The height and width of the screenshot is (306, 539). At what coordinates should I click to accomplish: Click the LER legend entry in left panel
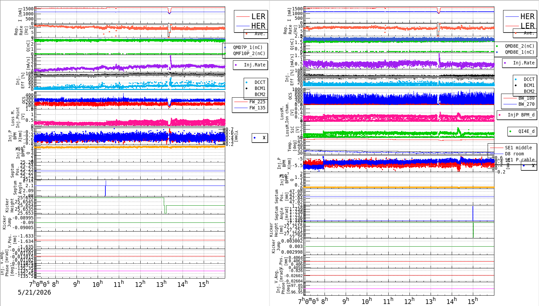tap(258, 16)
